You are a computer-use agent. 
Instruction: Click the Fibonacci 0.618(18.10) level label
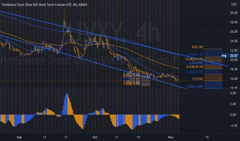195,67
